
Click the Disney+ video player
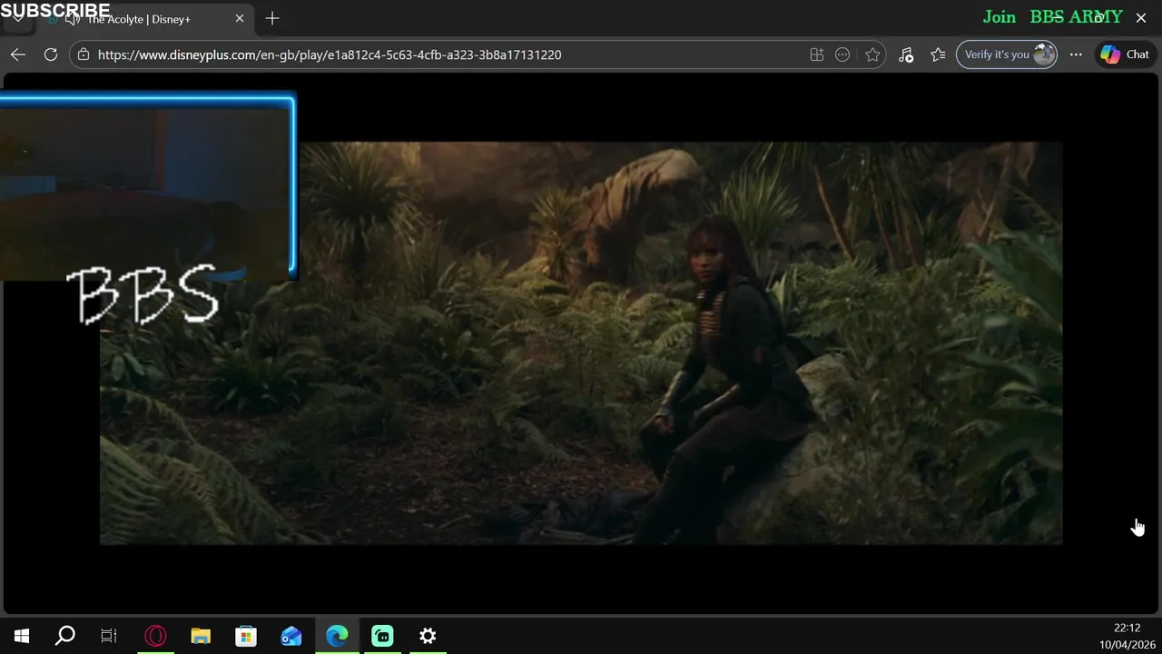581,343
